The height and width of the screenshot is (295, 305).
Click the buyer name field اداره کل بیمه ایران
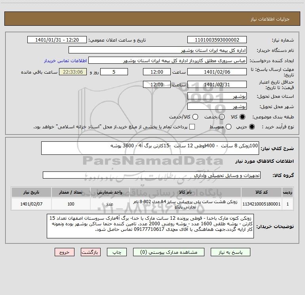point(158,50)
